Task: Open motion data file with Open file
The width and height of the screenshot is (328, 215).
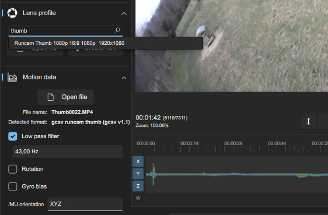Action: point(66,97)
